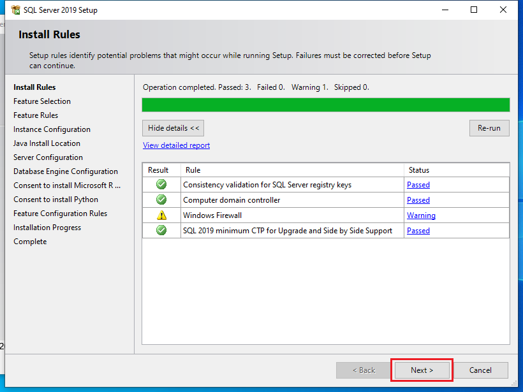The width and height of the screenshot is (523, 392).
Task: Click the Passed link for Computer domain controller
Action: (418, 200)
